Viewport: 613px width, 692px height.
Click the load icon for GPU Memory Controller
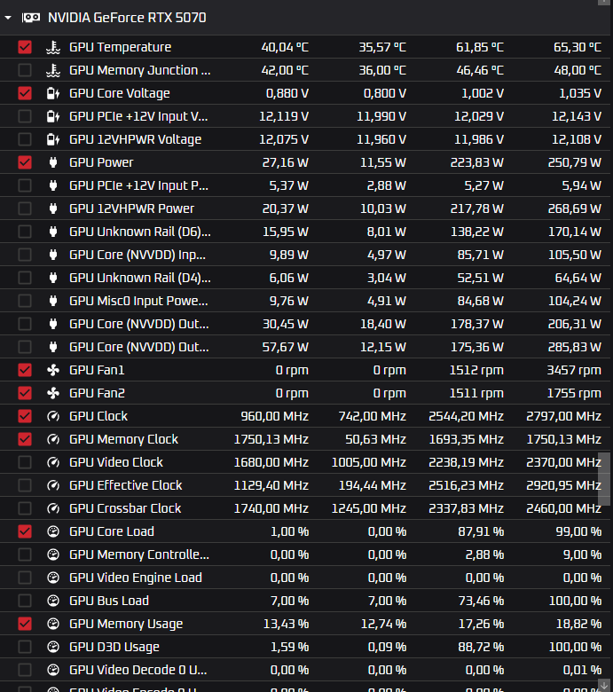[x=53, y=554]
